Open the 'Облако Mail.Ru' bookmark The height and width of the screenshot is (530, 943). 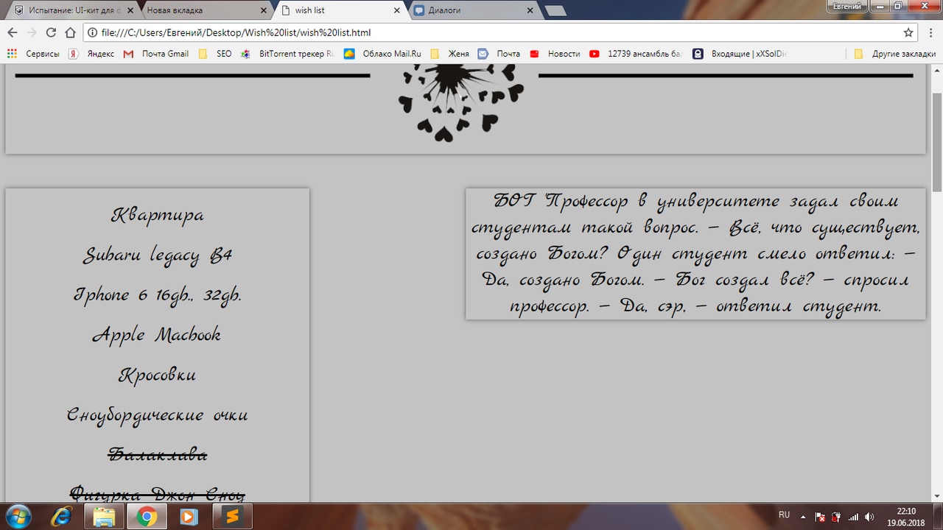point(383,54)
